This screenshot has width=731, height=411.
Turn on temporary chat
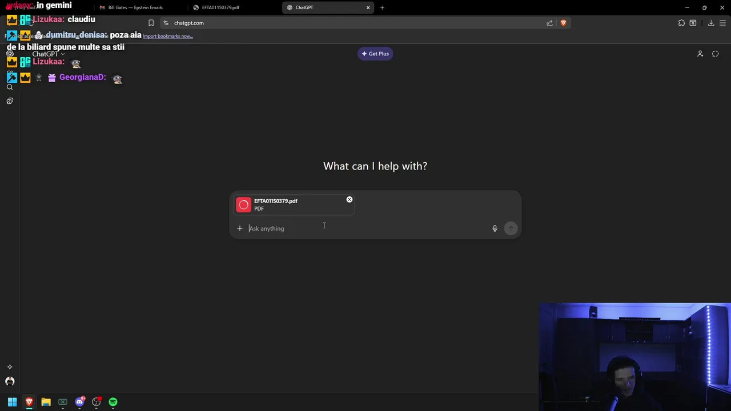coord(716,54)
